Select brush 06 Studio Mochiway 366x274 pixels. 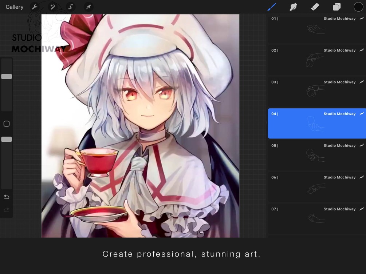coord(317,187)
